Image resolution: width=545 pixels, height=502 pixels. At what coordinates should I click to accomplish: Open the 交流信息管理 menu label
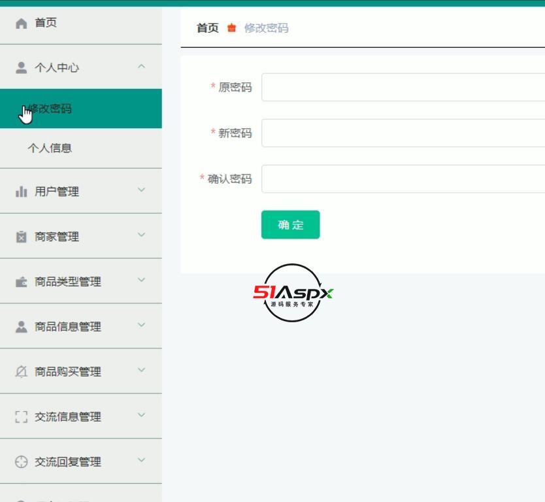point(68,417)
